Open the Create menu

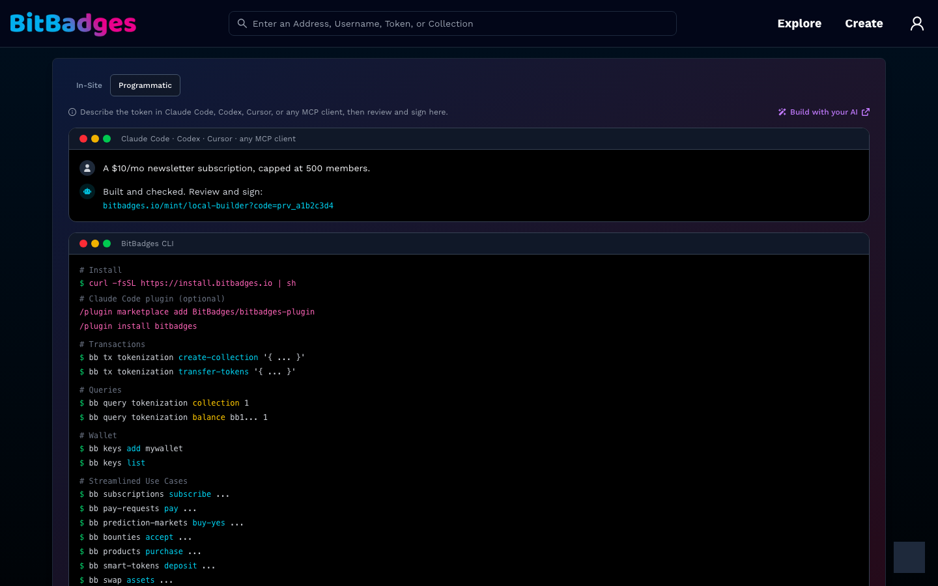pyautogui.click(x=864, y=23)
